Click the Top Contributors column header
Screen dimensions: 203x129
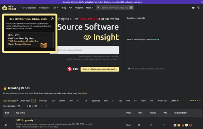[x=181, y=113]
